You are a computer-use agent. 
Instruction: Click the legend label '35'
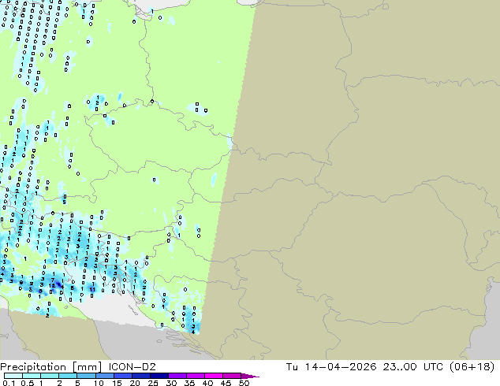(x=189, y=383)
